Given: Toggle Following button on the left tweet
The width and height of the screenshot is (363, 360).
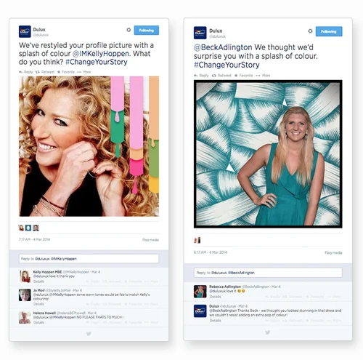Looking at the screenshot, I should point(147,31).
